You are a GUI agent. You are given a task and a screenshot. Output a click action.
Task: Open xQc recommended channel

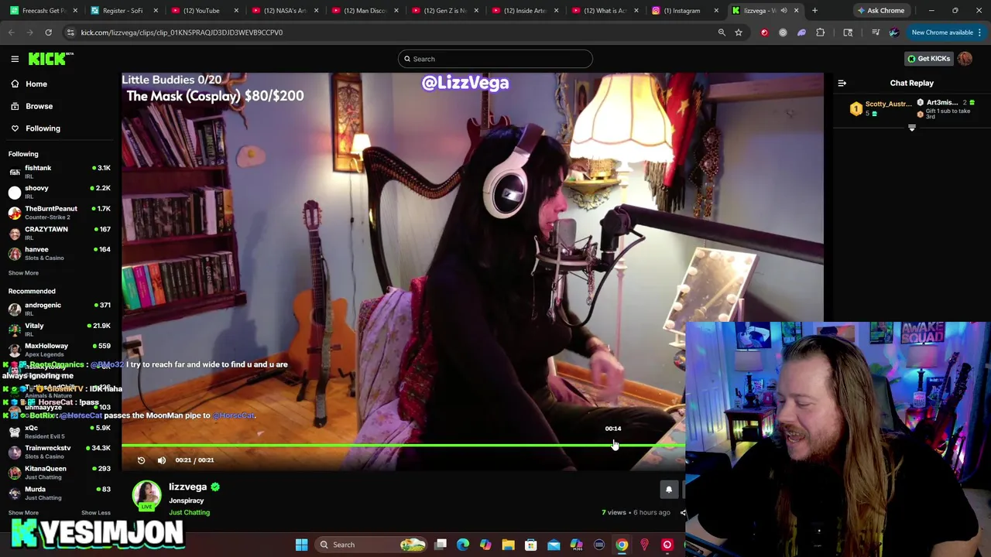pos(60,432)
